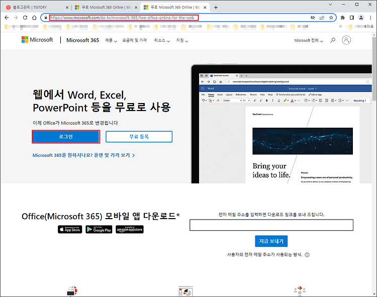Expand the 리소스 dropdown menu
377x297 pixels.
tap(162, 40)
